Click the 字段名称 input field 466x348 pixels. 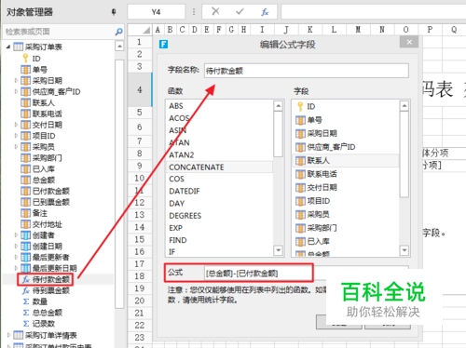click(307, 71)
